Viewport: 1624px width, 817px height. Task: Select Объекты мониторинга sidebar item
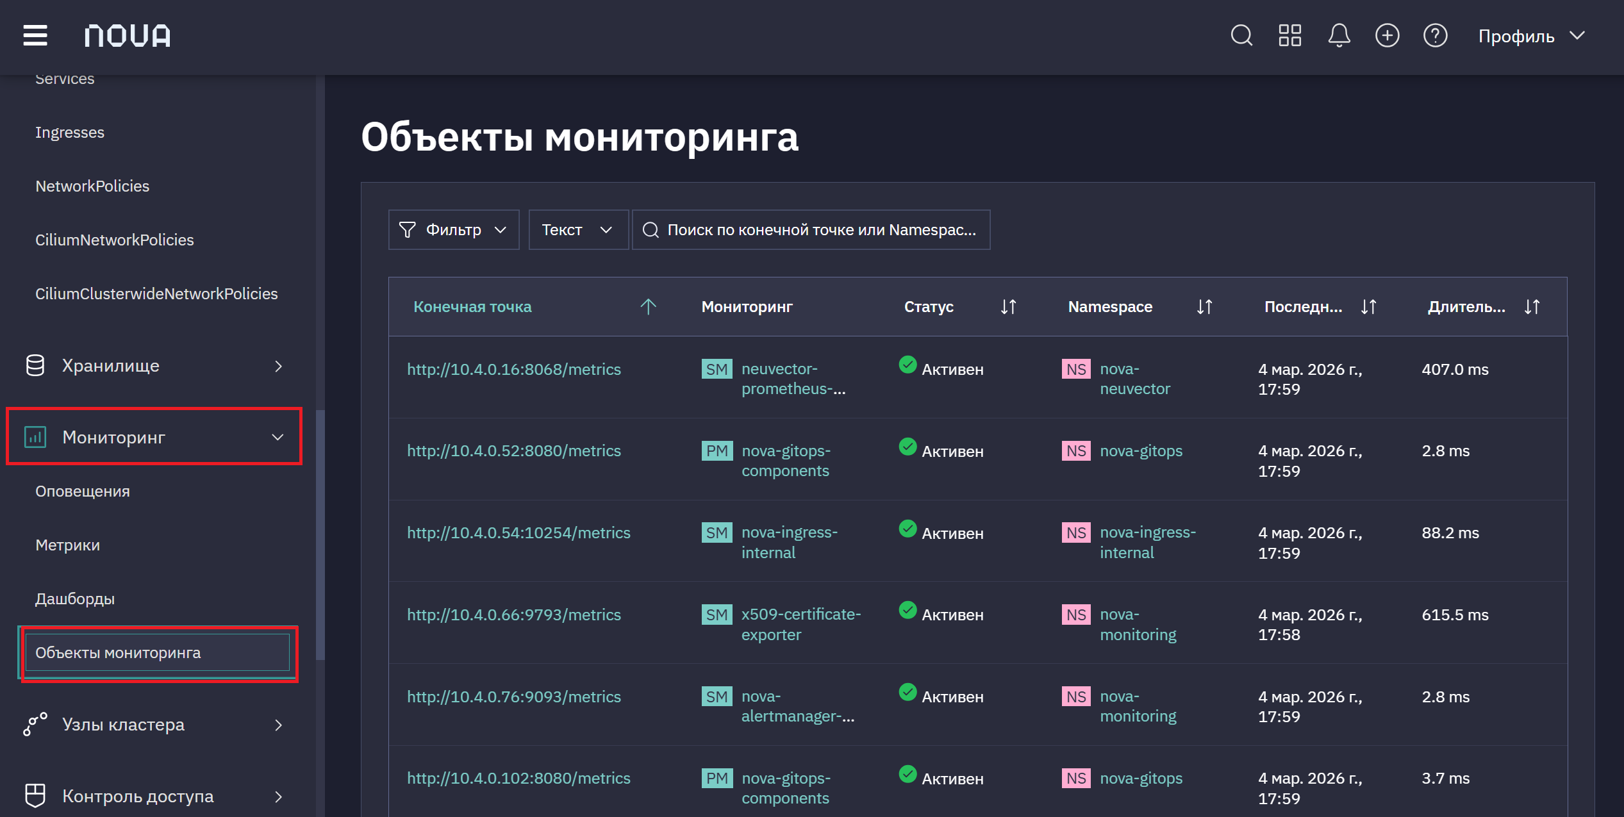(x=158, y=652)
